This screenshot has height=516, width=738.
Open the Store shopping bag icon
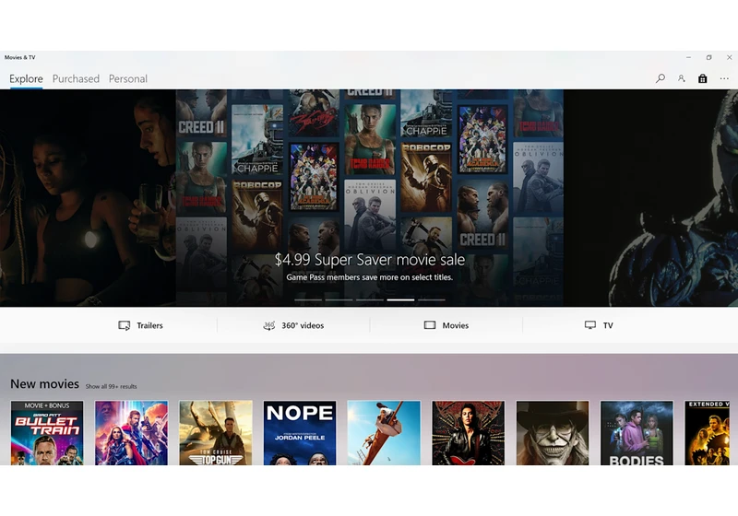(x=702, y=78)
